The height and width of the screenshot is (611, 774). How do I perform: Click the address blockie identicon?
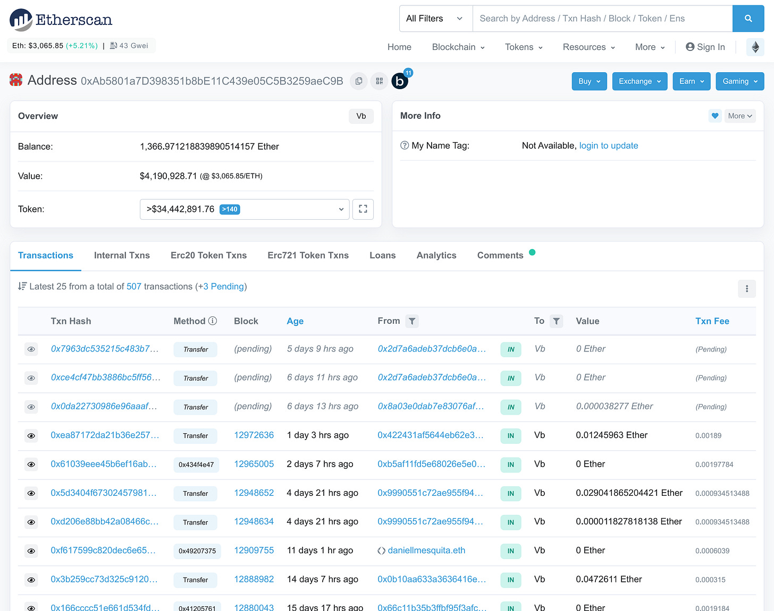16,80
